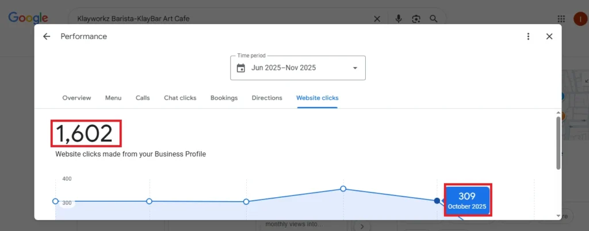Switch to the Overview tab
Viewport: 589px width, 231px height.
(77, 97)
